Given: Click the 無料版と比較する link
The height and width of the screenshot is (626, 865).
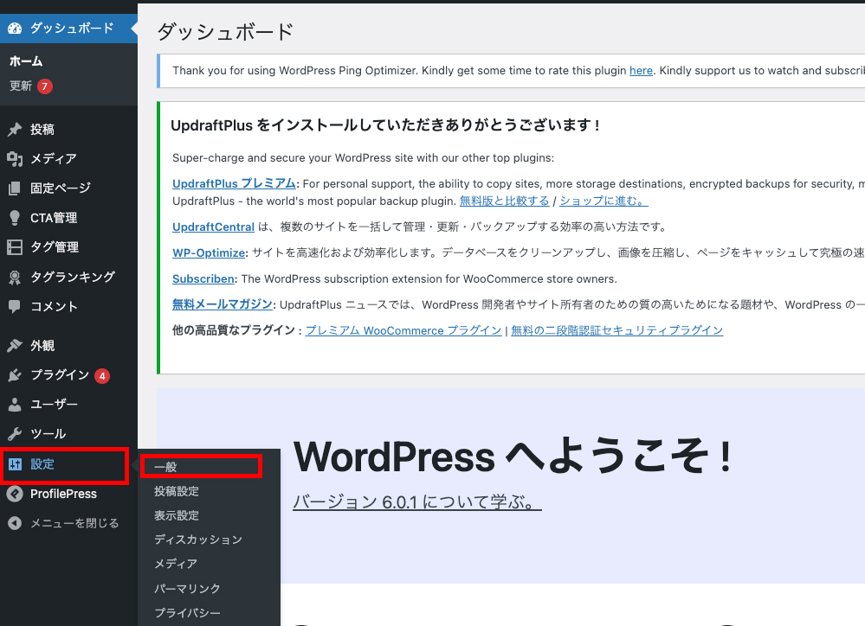Looking at the screenshot, I should (504, 201).
